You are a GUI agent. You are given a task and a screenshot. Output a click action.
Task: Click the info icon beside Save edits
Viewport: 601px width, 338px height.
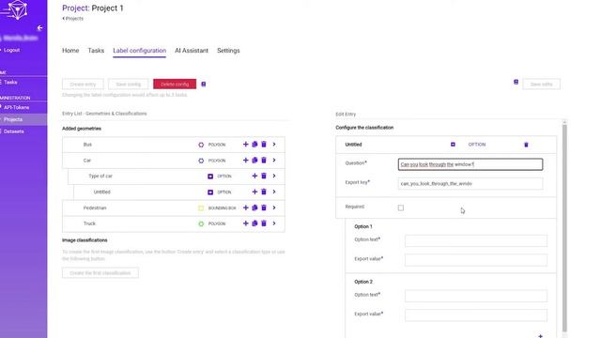(516, 82)
